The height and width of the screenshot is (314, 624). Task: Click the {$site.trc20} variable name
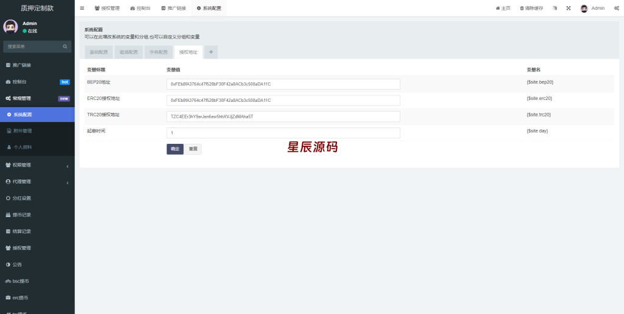tap(539, 115)
